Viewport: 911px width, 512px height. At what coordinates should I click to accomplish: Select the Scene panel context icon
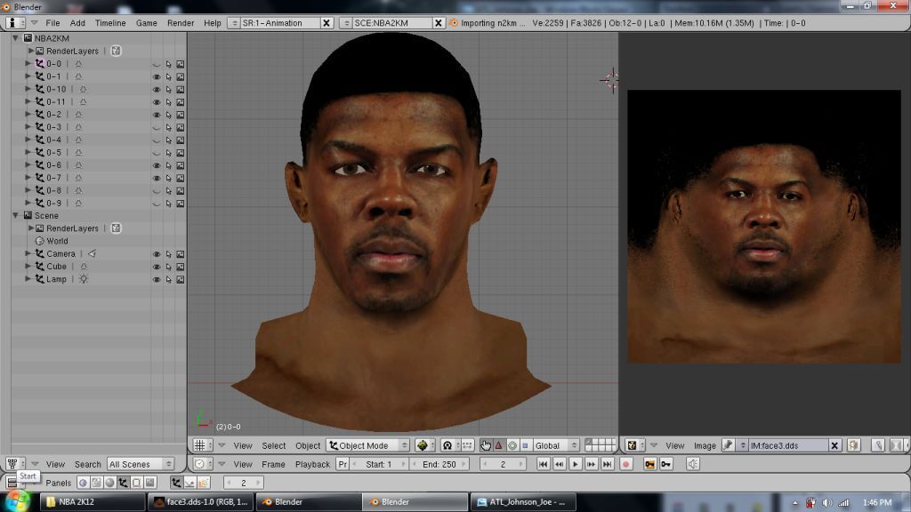pyautogui.click(x=149, y=483)
